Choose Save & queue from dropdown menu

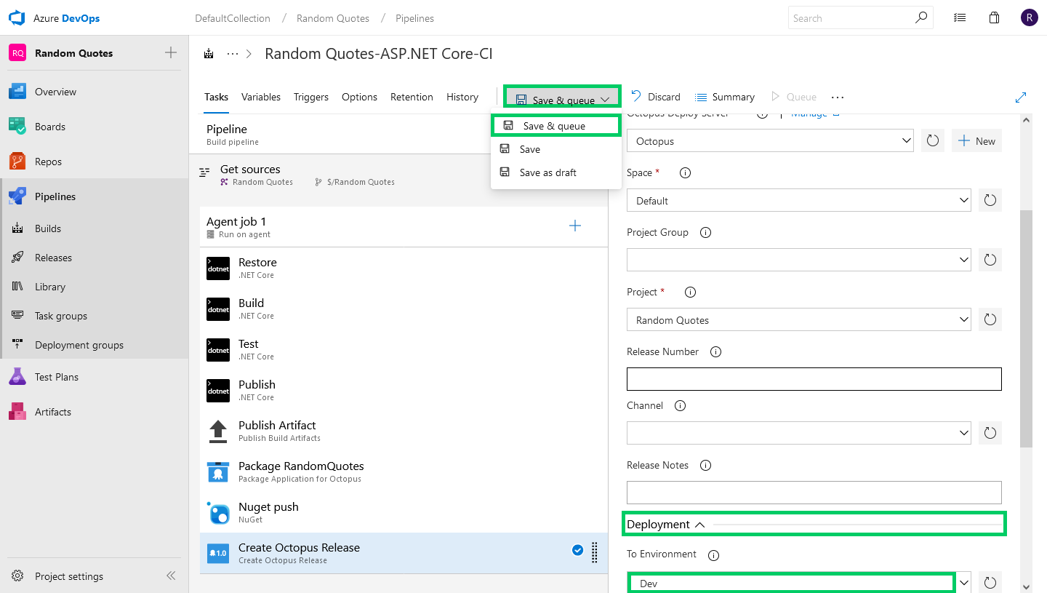(x=555, y=126)
